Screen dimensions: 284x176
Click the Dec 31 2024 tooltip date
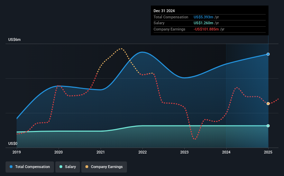pyautogui.click(x=164, y=11)
